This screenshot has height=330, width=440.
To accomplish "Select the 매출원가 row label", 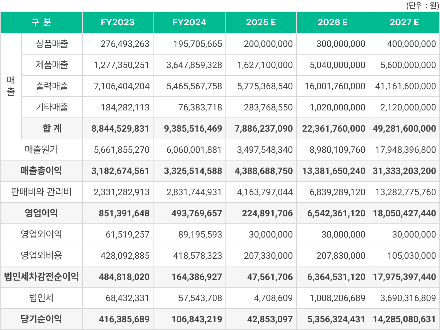I will (x=41, y=150).
